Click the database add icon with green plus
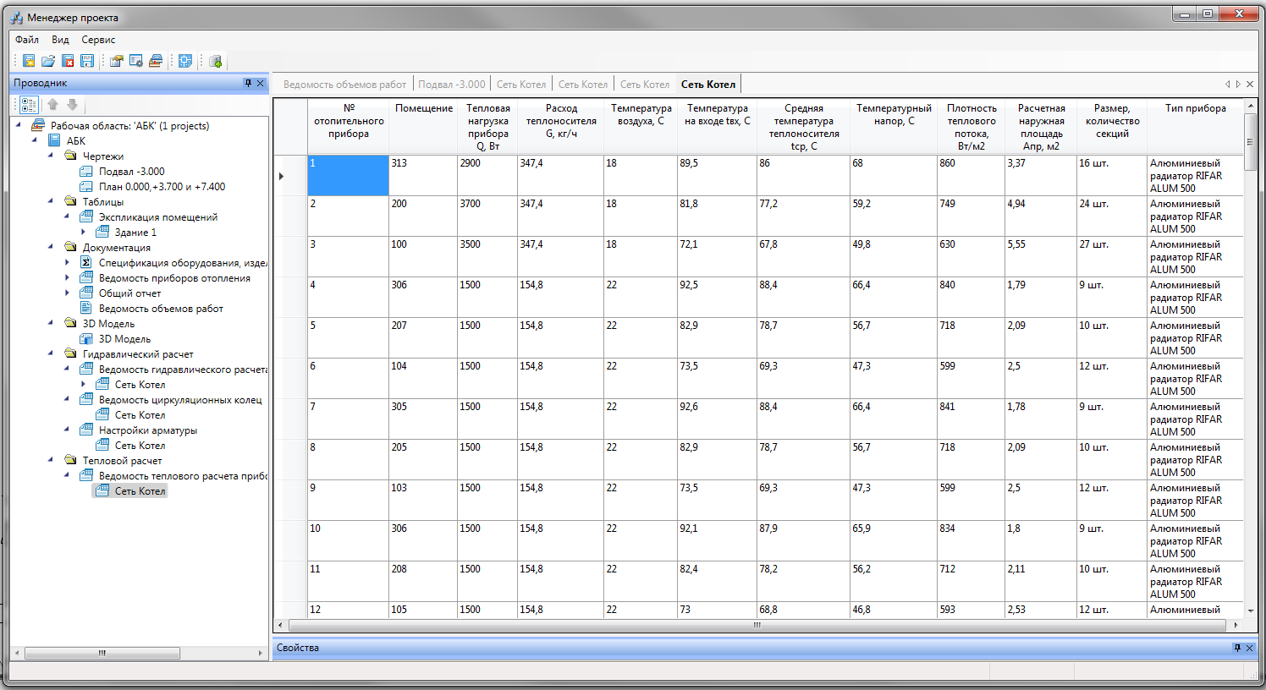 click(x=215, y=61)
